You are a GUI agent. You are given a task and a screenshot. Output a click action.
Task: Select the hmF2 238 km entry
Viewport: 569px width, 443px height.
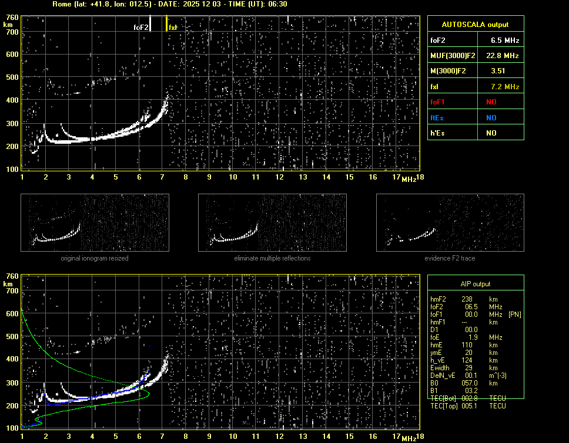467,299
